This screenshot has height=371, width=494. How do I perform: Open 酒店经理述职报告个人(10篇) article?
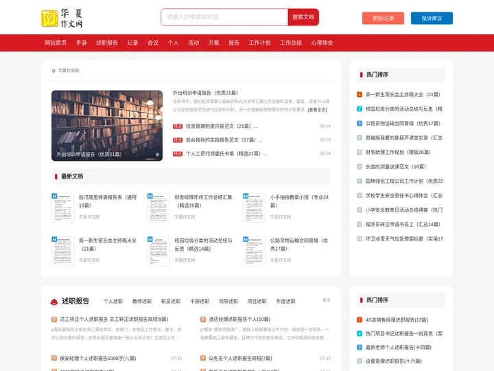[239, 319]
